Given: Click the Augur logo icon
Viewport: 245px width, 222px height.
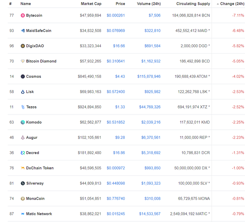Looking at the screenshot, I should (x=23, y=137).
